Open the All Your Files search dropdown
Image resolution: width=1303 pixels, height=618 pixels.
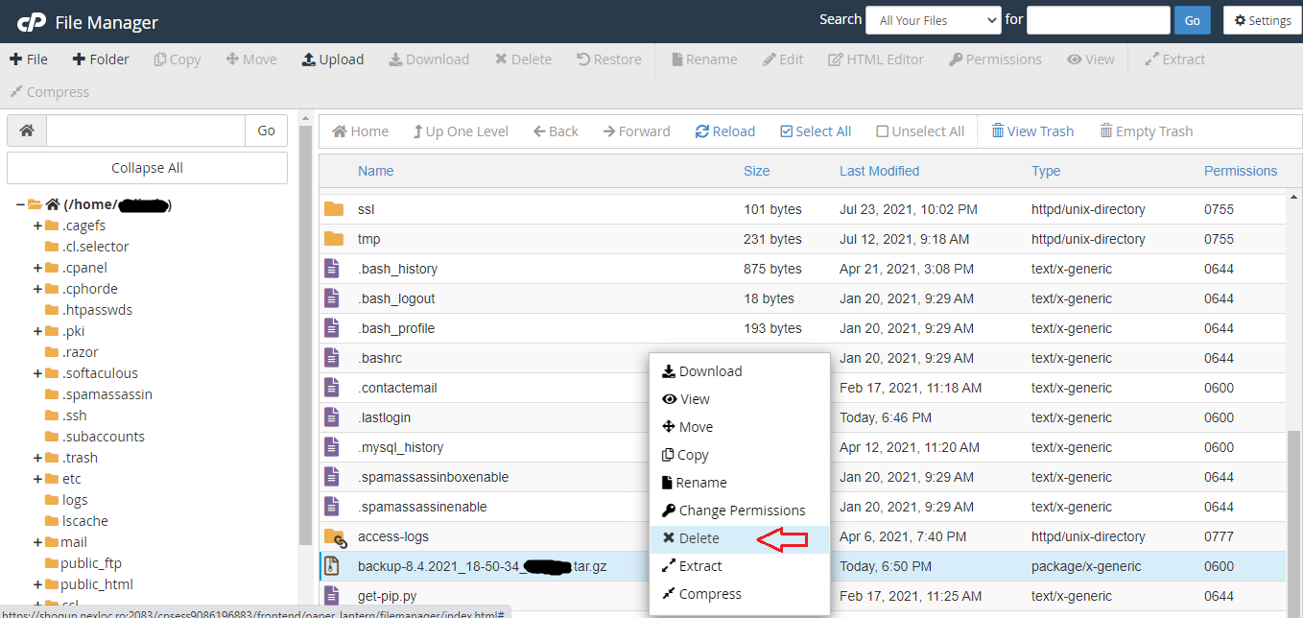[933, 20]
